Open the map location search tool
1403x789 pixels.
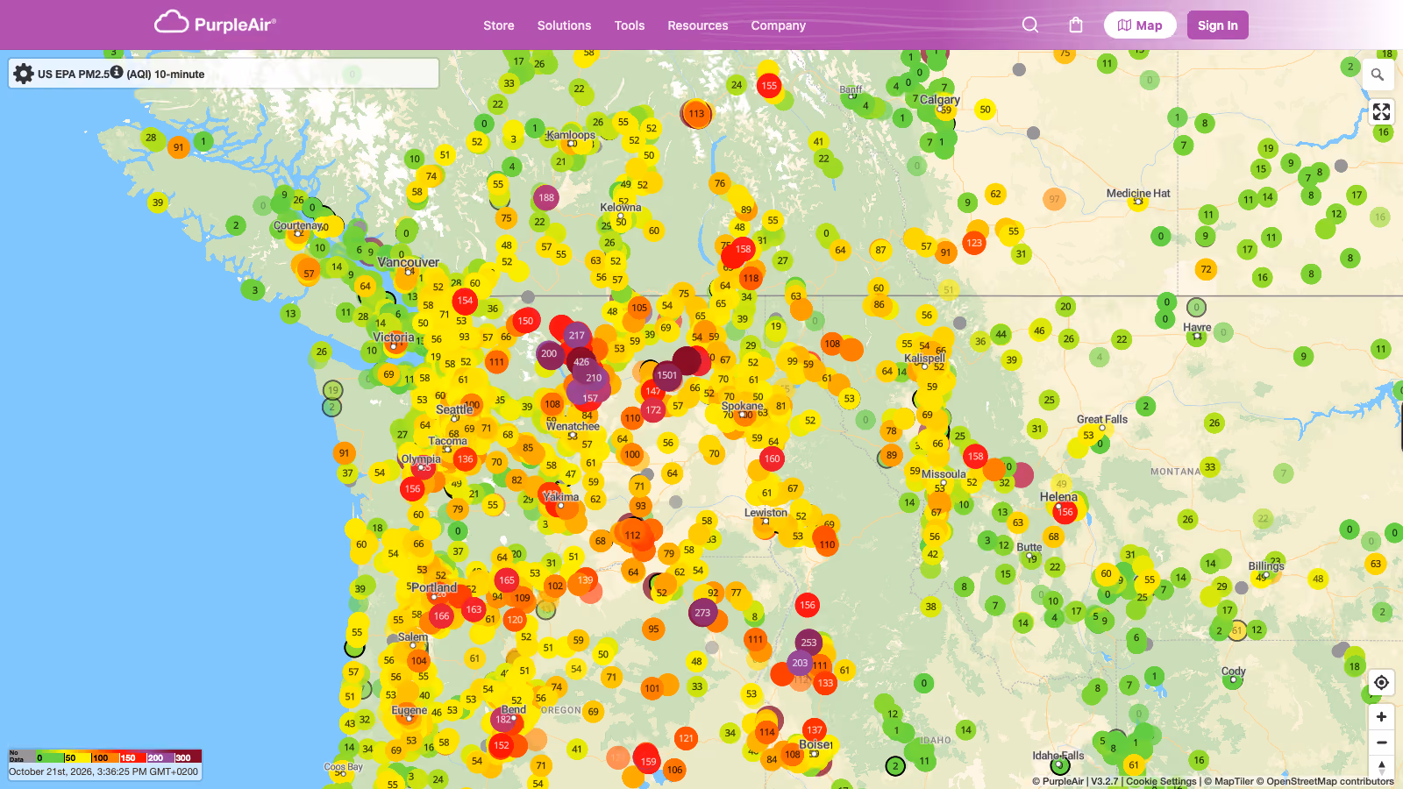1378,75
